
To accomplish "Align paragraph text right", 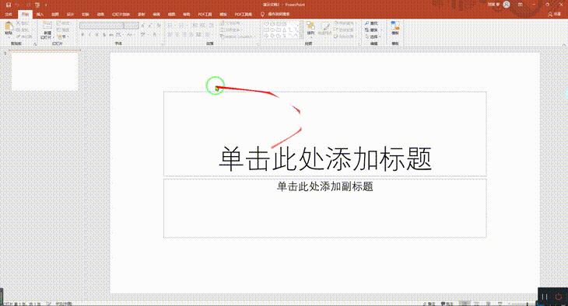I will pyautogui.click(x=184, y=35).
